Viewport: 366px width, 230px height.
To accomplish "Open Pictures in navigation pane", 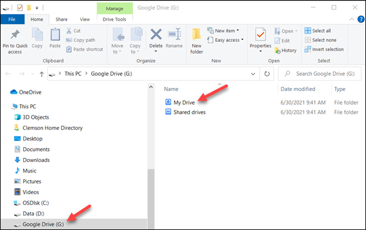I will click(27, 181).
